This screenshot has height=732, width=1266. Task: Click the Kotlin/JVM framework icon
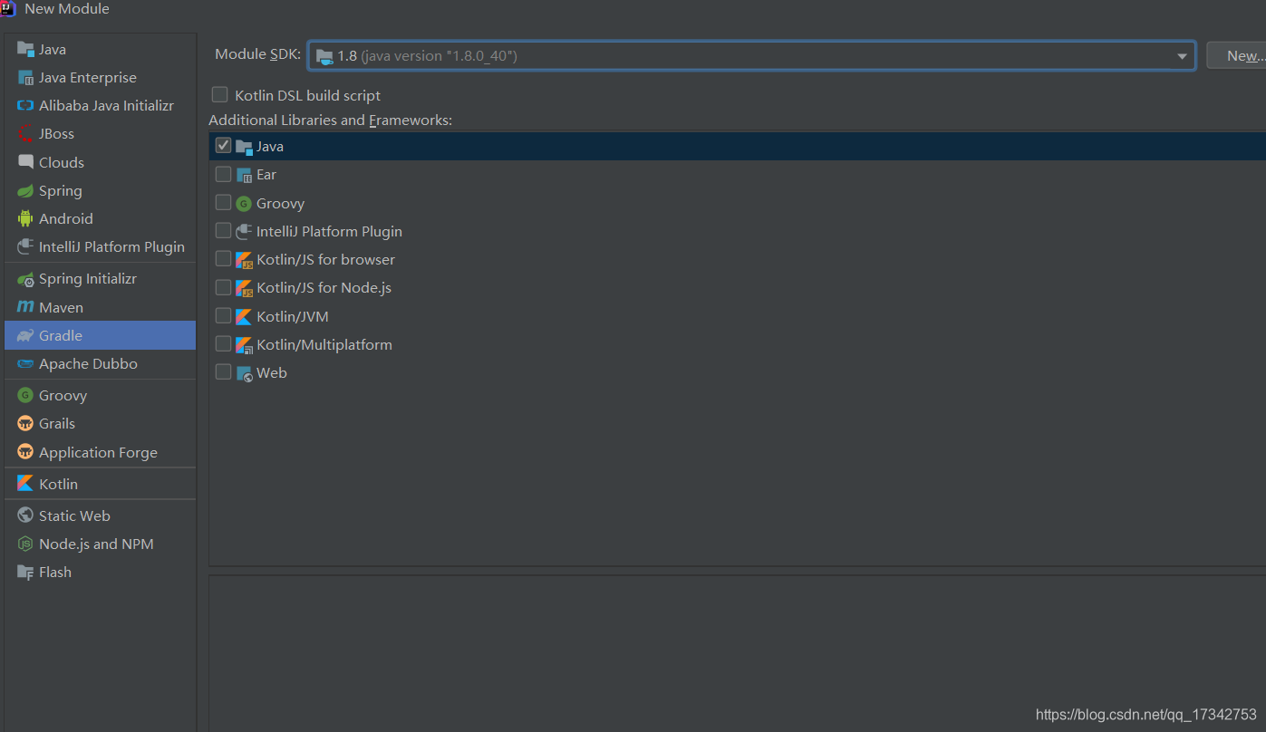click(x=244, y=316)
